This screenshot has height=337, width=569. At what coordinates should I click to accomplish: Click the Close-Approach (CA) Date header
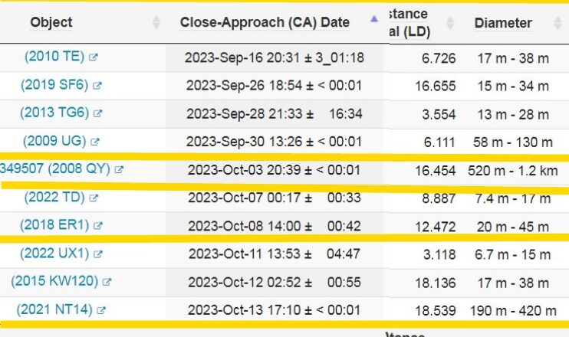click(x=265, y=22)
